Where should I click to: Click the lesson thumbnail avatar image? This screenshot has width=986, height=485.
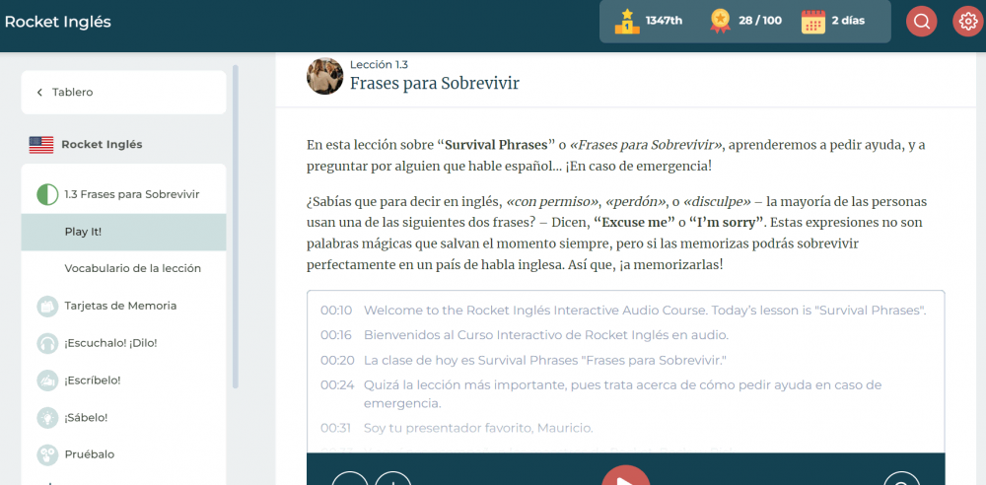(325, 76)
